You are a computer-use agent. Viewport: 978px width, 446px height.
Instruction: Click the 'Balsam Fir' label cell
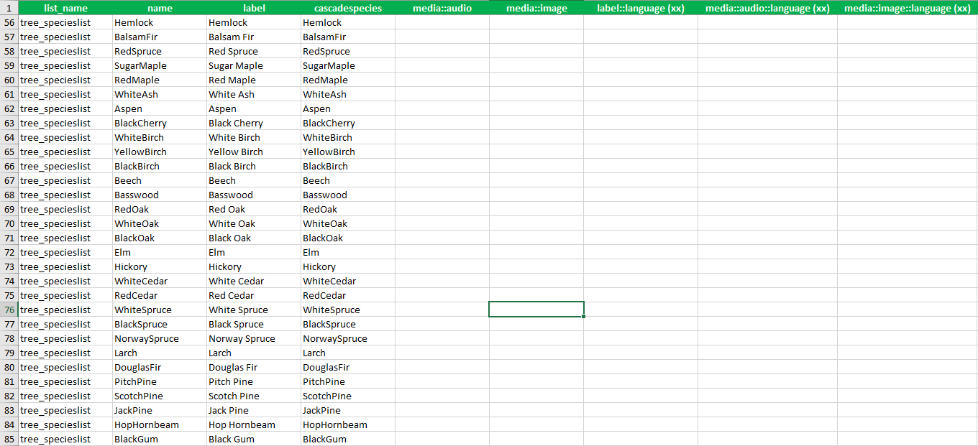[x=254, y=37]
